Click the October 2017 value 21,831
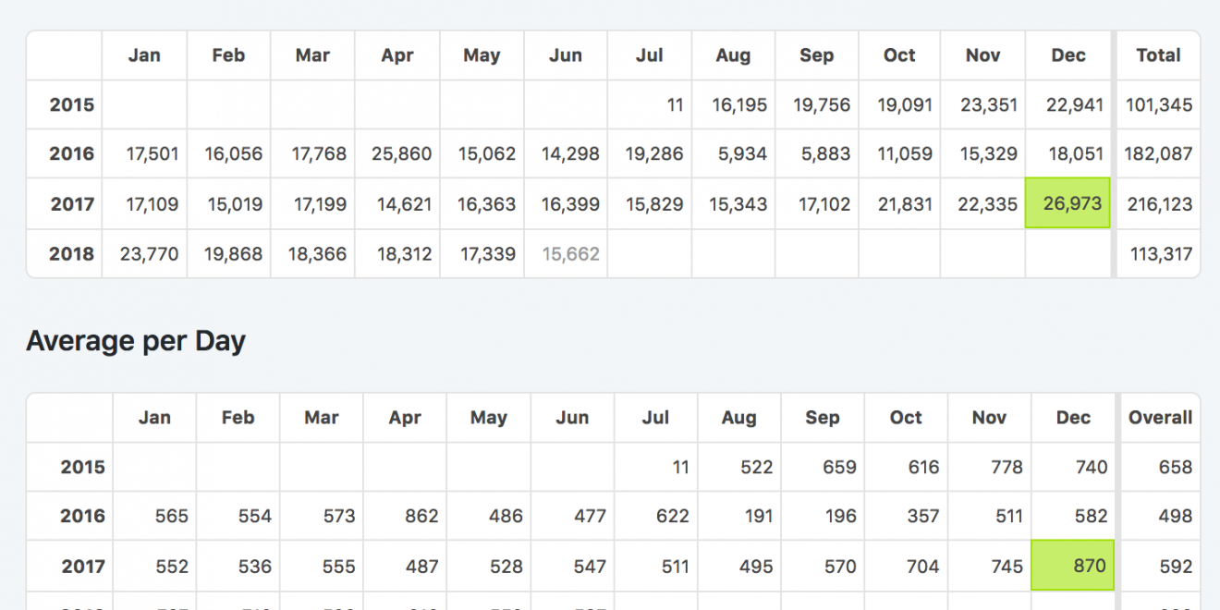This screenshot has height=610, width=1220. click(x=905, y=204)
